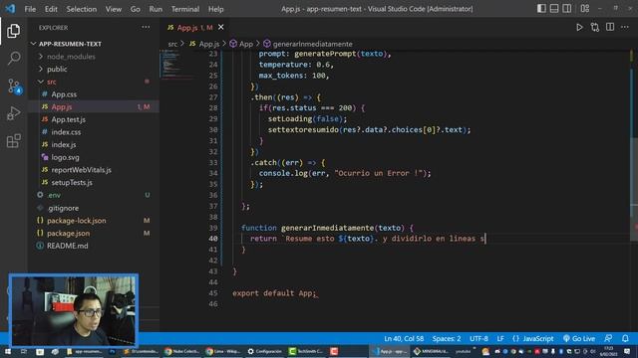Viewport: 638px width, 358px height.
Task: Open logo.svg in explorer
Action: [x=94, y=157]
